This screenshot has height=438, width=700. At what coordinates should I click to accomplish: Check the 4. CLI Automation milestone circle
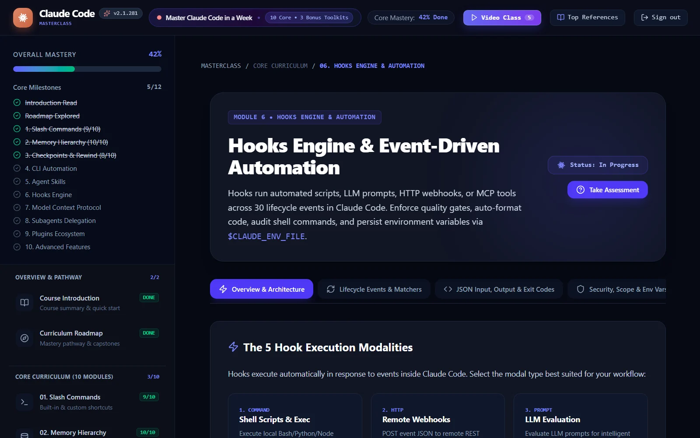pyautogui.click(x=17, y=168)
